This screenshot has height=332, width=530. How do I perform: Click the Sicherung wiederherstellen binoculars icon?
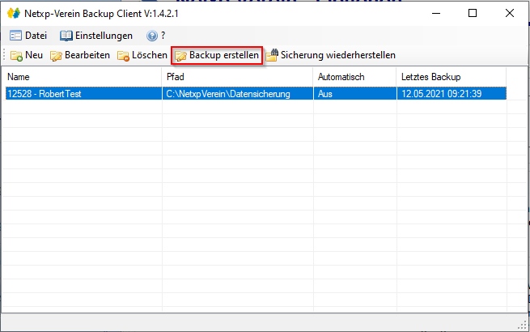pos(271,55)
